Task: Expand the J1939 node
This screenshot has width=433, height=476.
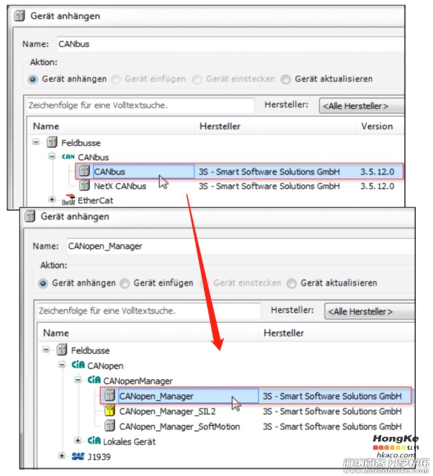Action: pyautogui.click(x=62, y=456)
